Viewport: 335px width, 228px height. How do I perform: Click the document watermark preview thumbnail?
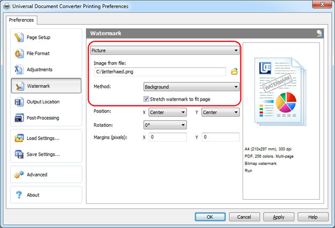point(280,92)
